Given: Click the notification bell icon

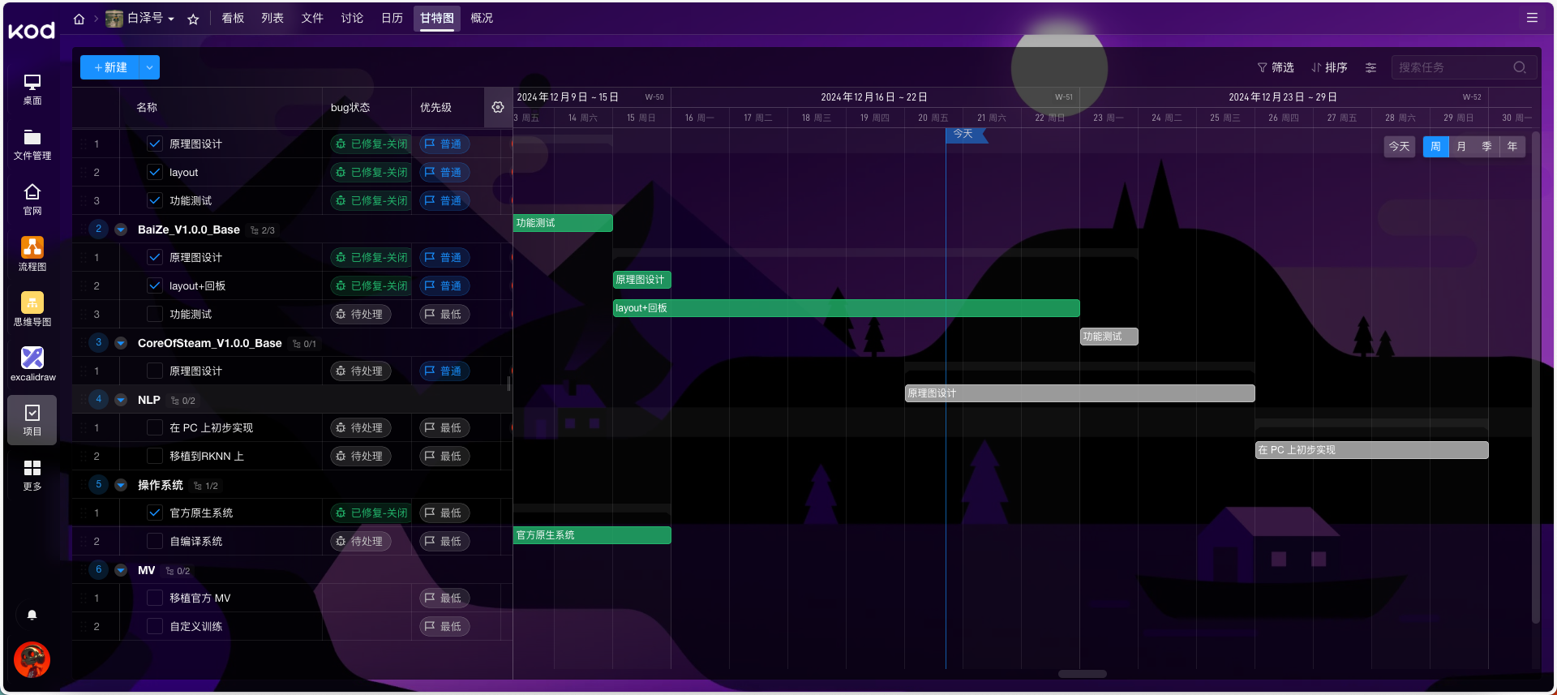Looking at the screenshot, I should pos(32,615).
